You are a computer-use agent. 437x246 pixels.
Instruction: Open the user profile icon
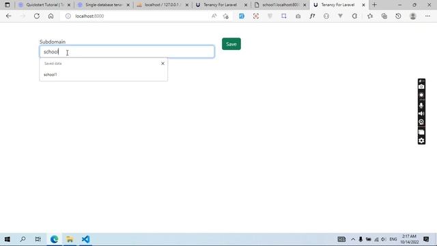[x=413, y=16]
